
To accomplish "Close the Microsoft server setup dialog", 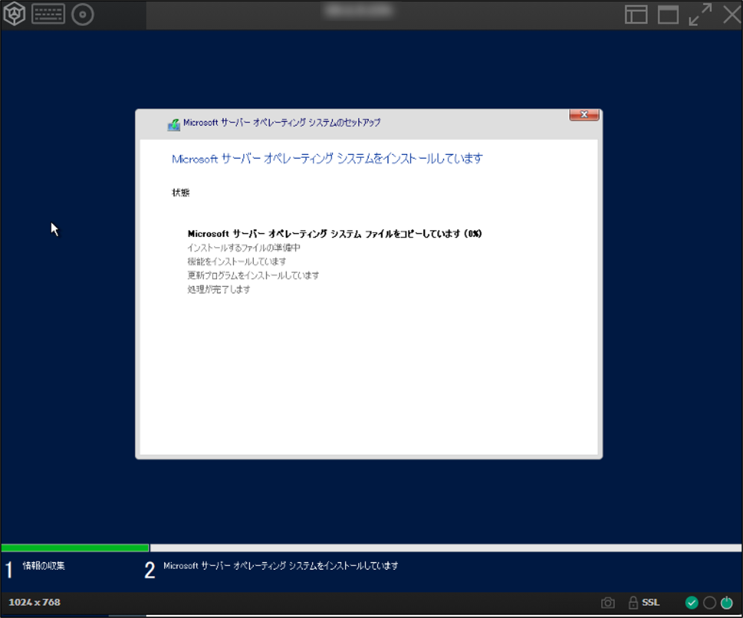I will point(584,115).
